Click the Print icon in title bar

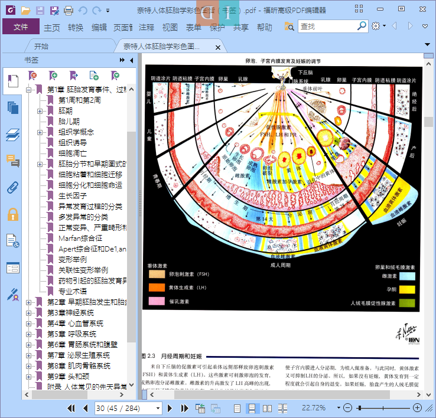(69, 11)
